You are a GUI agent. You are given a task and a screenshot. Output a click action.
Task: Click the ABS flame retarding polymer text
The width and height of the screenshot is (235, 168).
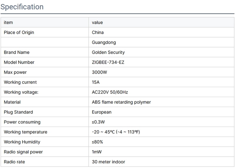point(121,102)
